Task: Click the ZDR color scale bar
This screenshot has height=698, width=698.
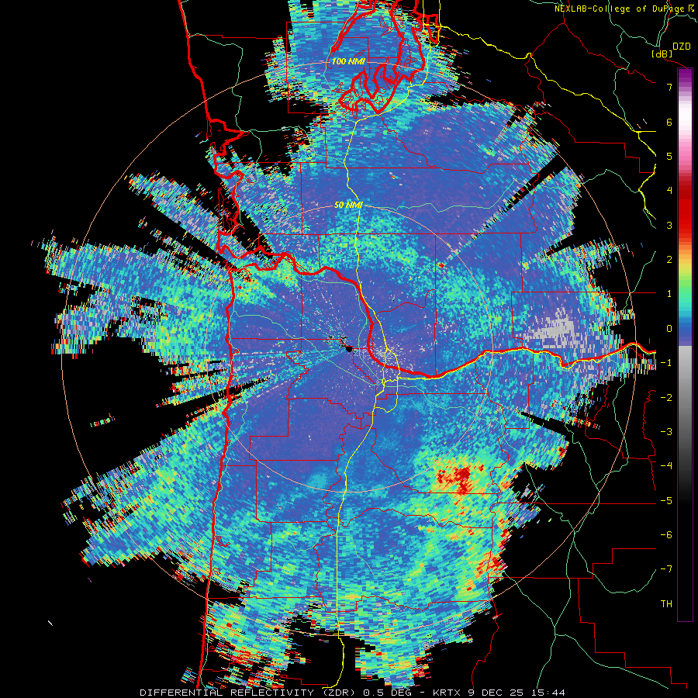Action: pyautogui.click(x=685, y=344)
